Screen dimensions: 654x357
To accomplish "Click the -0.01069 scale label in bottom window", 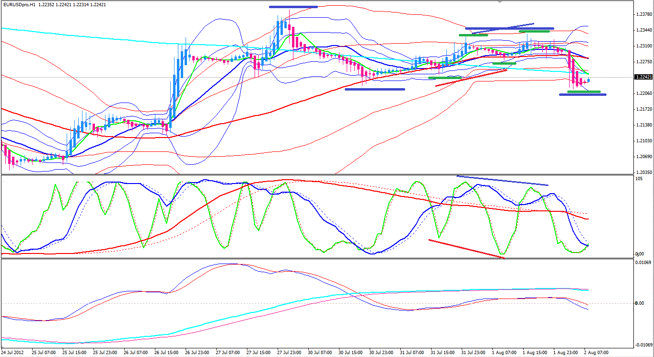I will (x=642, y=345).
